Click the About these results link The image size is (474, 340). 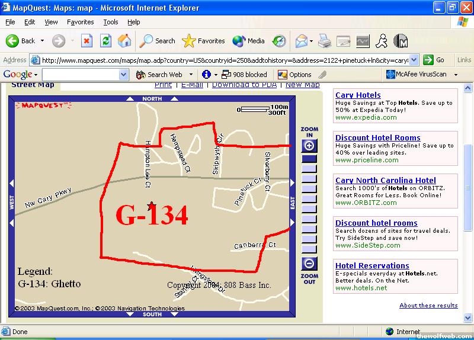(x=428, y=305)
